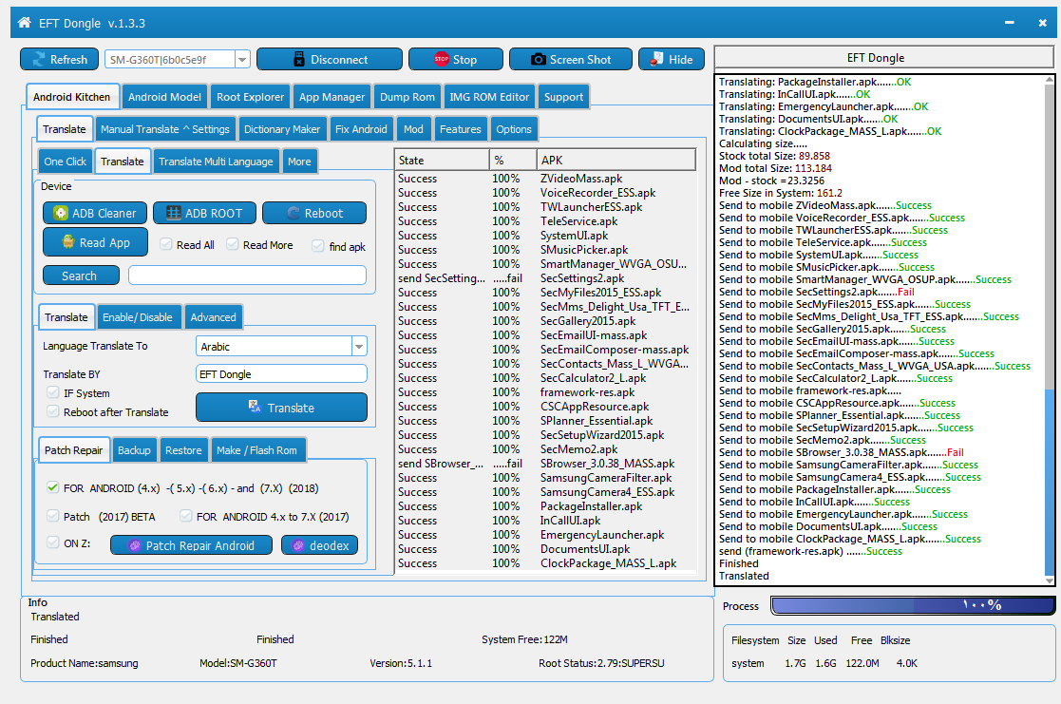Expand the Language Translate To dropdown
Image resolution: width=1061 pixels, height=704 pixels.
(x=359, y=347)
